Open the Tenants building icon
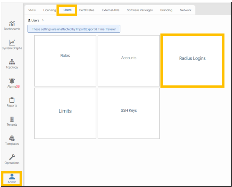Viewport: 232px width, 187px height. coord(12,119)
